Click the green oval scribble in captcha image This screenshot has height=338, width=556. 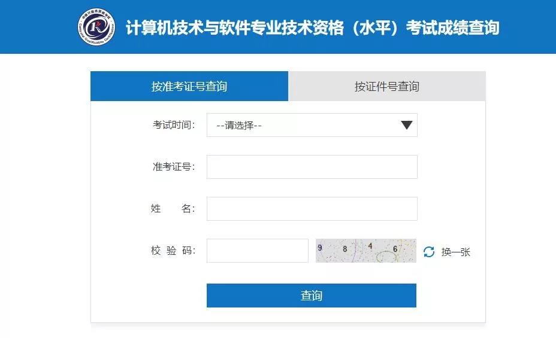pos(386,256)
